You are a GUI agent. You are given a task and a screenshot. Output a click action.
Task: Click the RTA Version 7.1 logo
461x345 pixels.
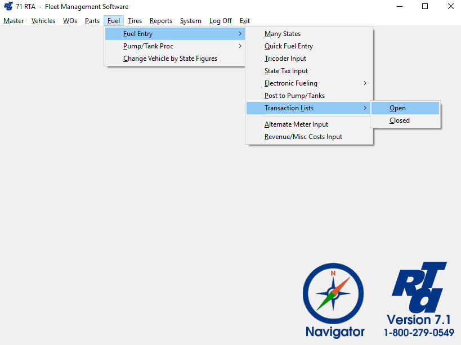click(419, 298)
